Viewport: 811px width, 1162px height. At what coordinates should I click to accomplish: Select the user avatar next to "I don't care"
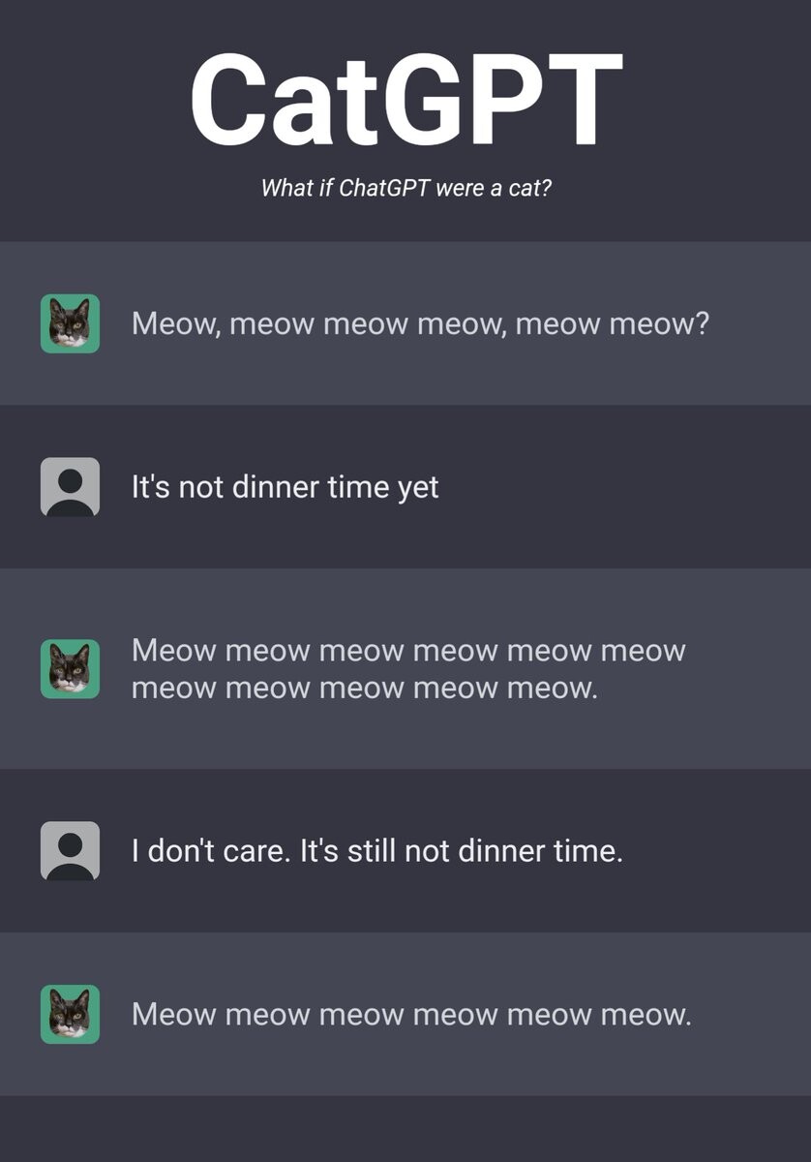point(70,850)
